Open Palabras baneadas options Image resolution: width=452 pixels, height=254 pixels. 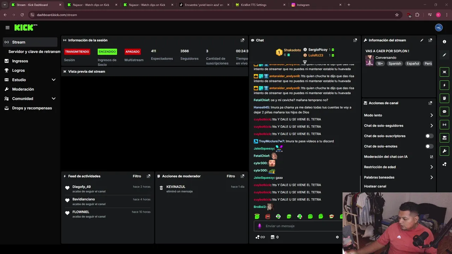click(x=399, y=177)
